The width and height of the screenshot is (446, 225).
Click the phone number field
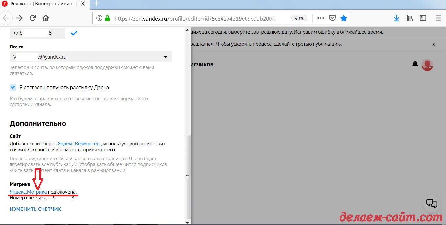coord(37,33)
